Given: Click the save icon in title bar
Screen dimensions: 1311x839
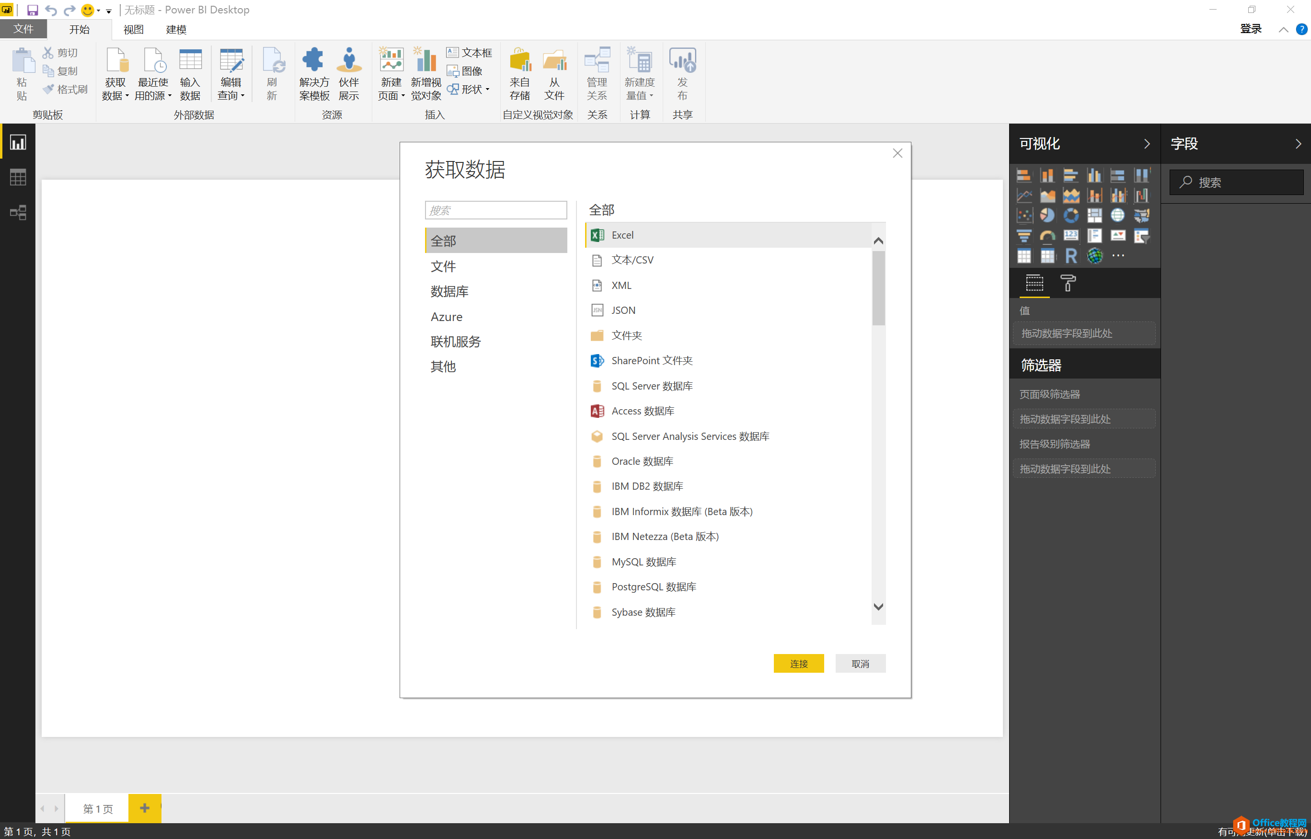Looking at the screenshot, I should coord(32,10).
